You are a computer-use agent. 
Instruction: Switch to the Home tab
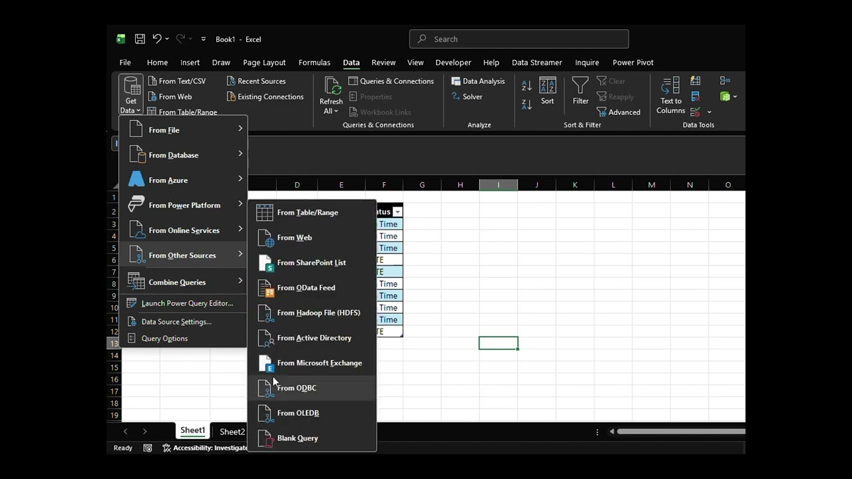(157, 63)
